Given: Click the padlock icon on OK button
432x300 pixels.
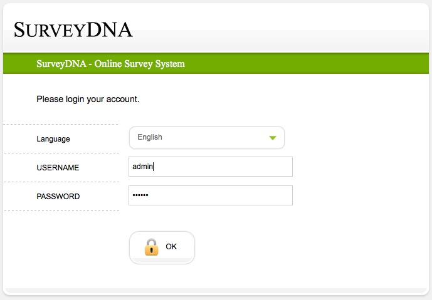Looking at the screenshot, I should (x=151, y=247).
